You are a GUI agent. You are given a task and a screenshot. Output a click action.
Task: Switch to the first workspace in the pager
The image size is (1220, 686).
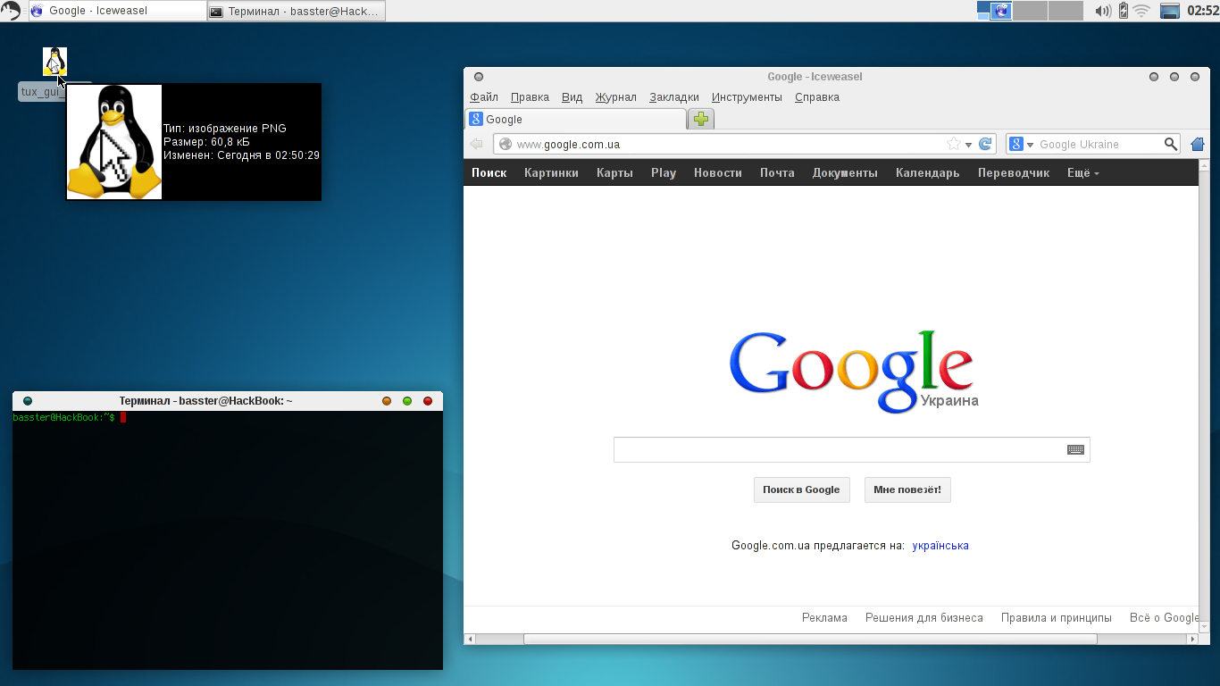coord(995,11)
